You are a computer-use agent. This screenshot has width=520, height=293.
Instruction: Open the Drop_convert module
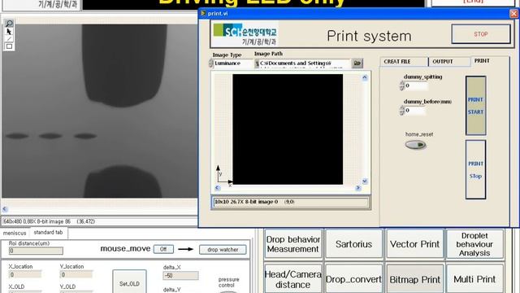click(354, 279)
